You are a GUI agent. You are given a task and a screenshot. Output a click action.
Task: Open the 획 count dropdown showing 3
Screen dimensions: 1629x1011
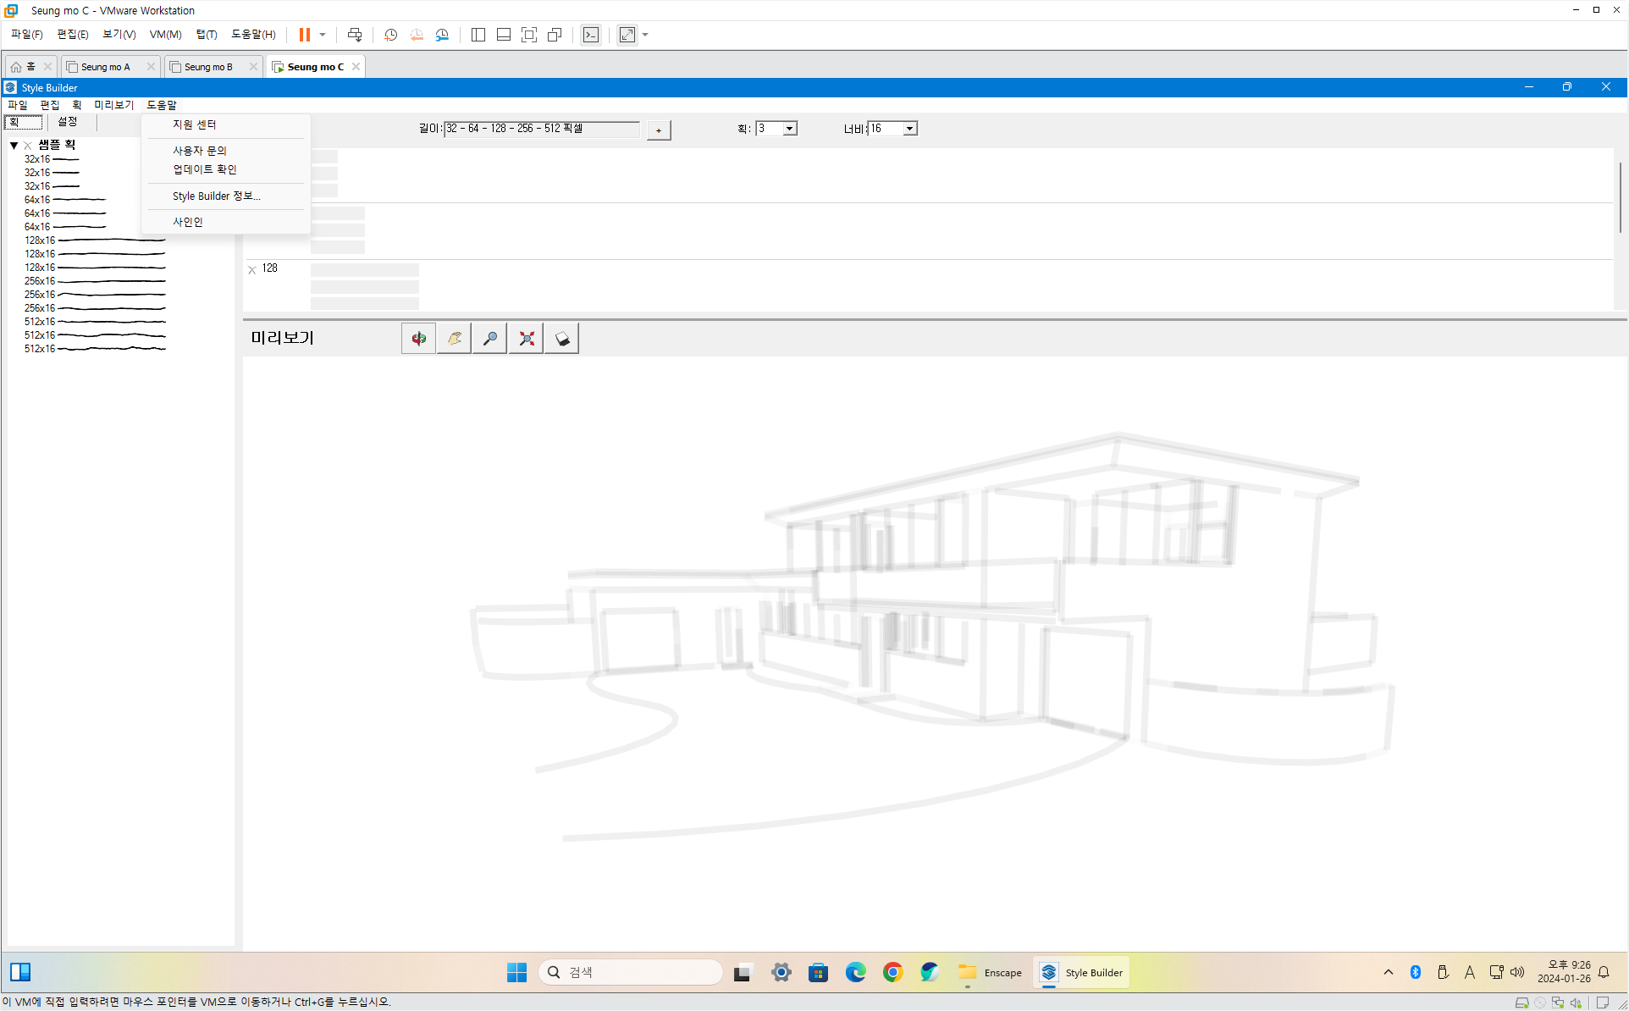tap(789, 129)
